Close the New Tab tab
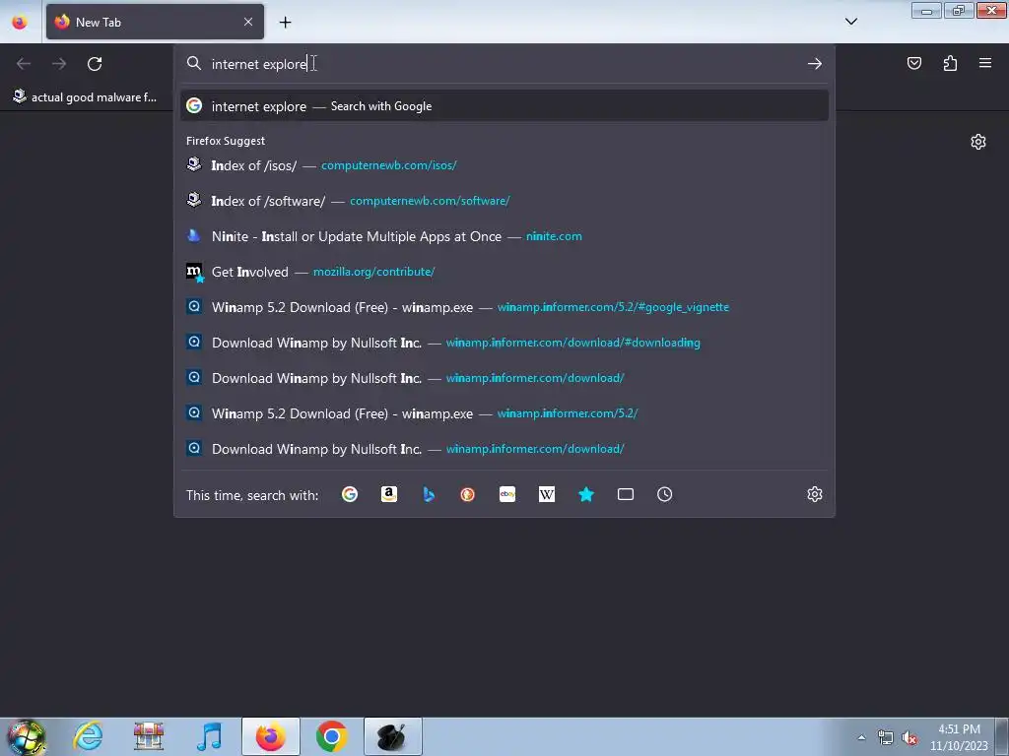The width and height of the screenshot is (1009, 756). click(247, 22)
